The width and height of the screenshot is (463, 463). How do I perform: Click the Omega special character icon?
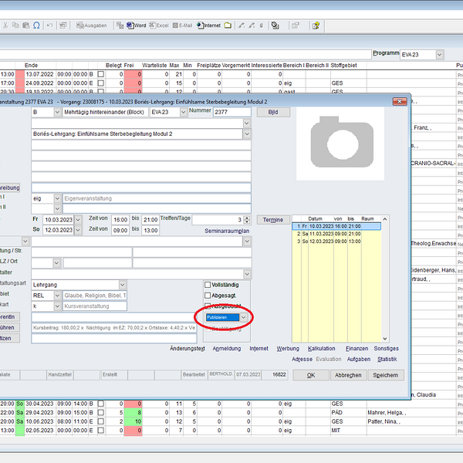[36, 25]
